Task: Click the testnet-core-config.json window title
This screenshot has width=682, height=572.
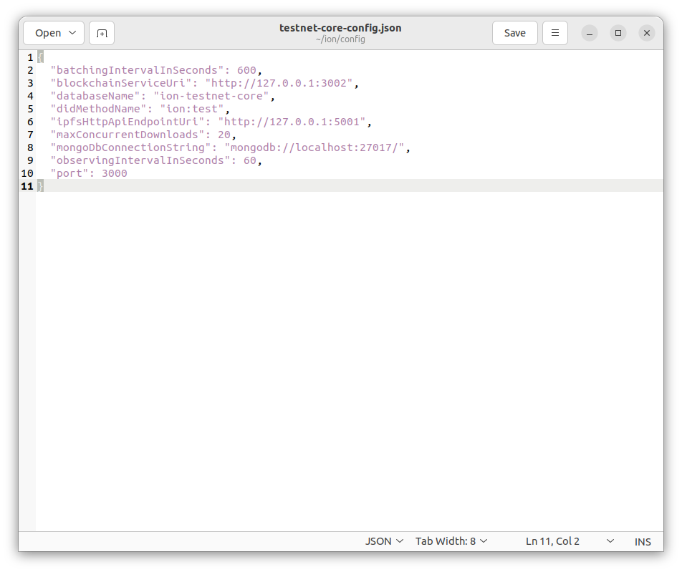Action: pyautogui.click(x=340, y=28)
